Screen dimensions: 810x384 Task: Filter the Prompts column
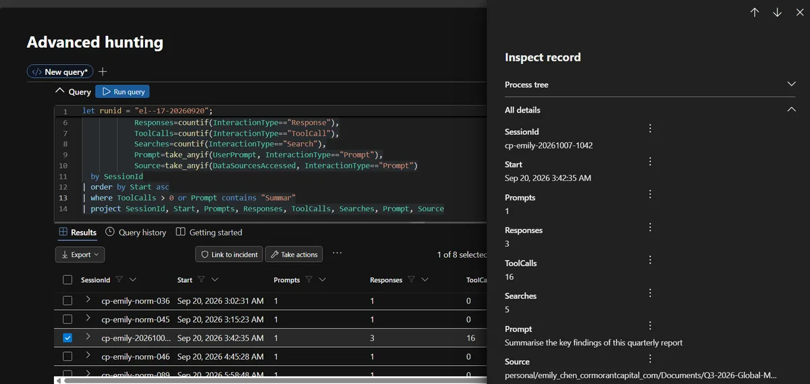[308, 279]
